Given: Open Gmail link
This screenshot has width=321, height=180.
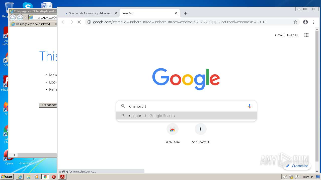Looking at the screenshot, I should (279, 35).
